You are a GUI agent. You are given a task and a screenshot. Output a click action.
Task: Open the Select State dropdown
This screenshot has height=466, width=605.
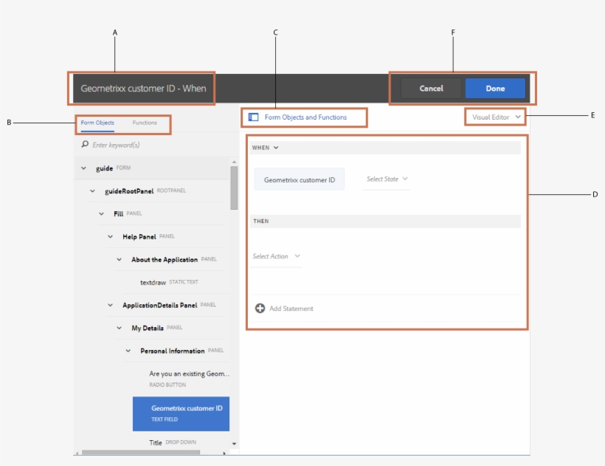pos(386,179)
